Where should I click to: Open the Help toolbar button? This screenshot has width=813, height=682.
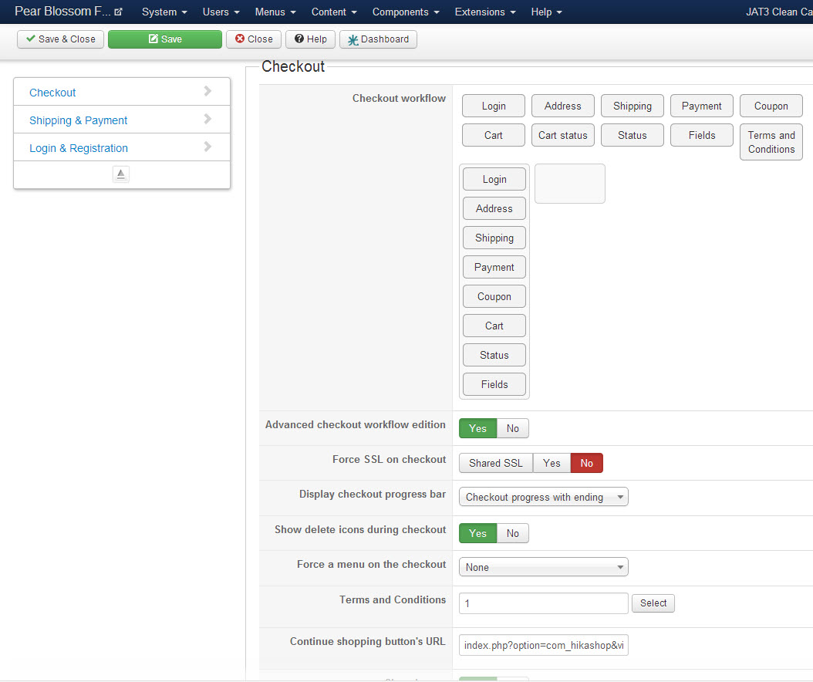[x=311, y=39]
